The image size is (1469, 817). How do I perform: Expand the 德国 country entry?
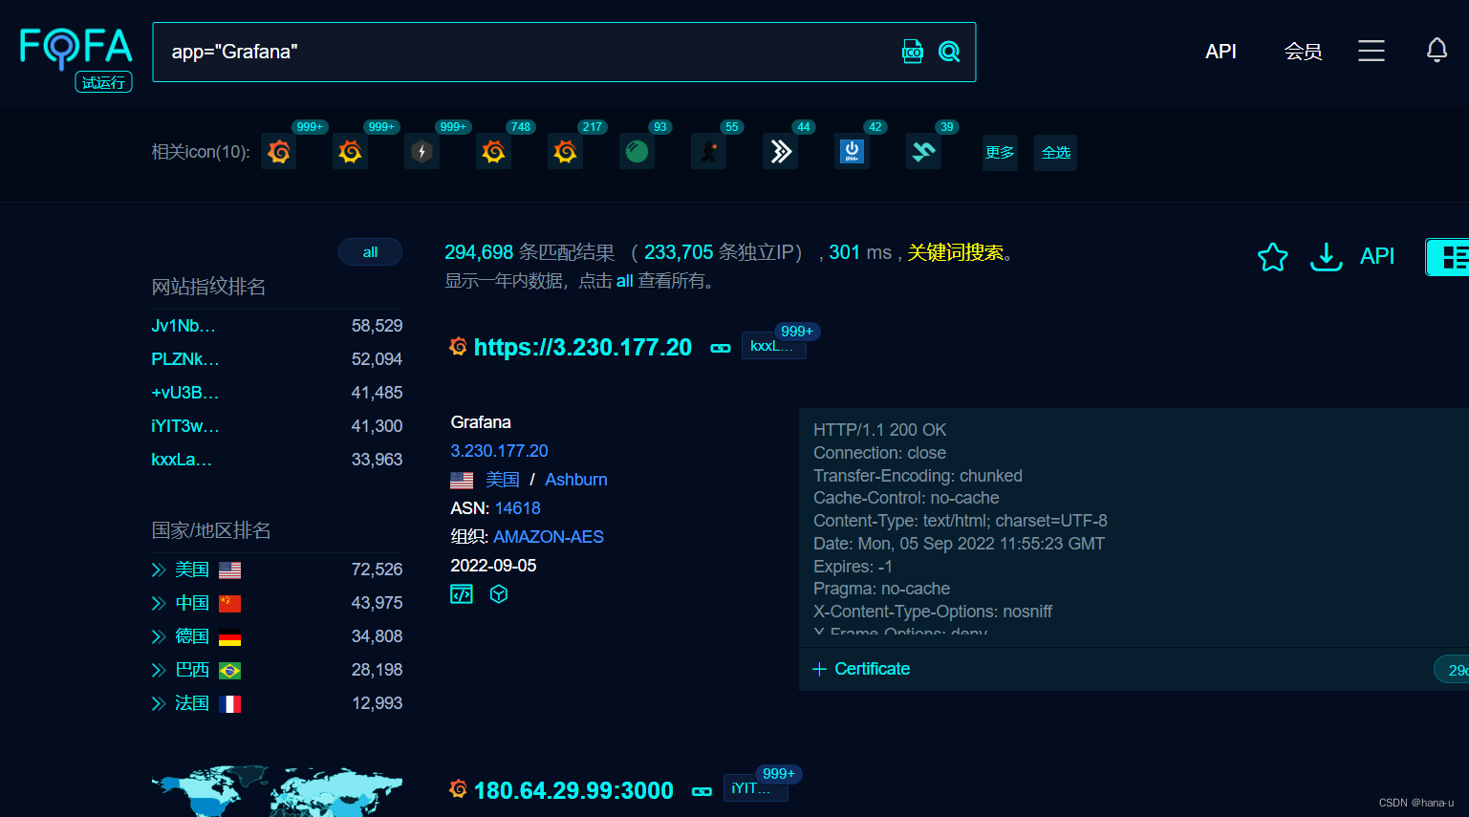click(x=159, y=637)
